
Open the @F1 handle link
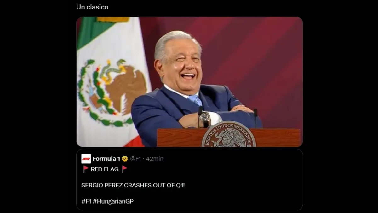tap(135, 159)
